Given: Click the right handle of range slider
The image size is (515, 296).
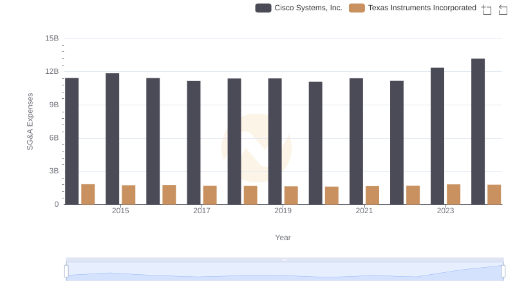Looking at the screenshot, I should [x=503, y=272].
